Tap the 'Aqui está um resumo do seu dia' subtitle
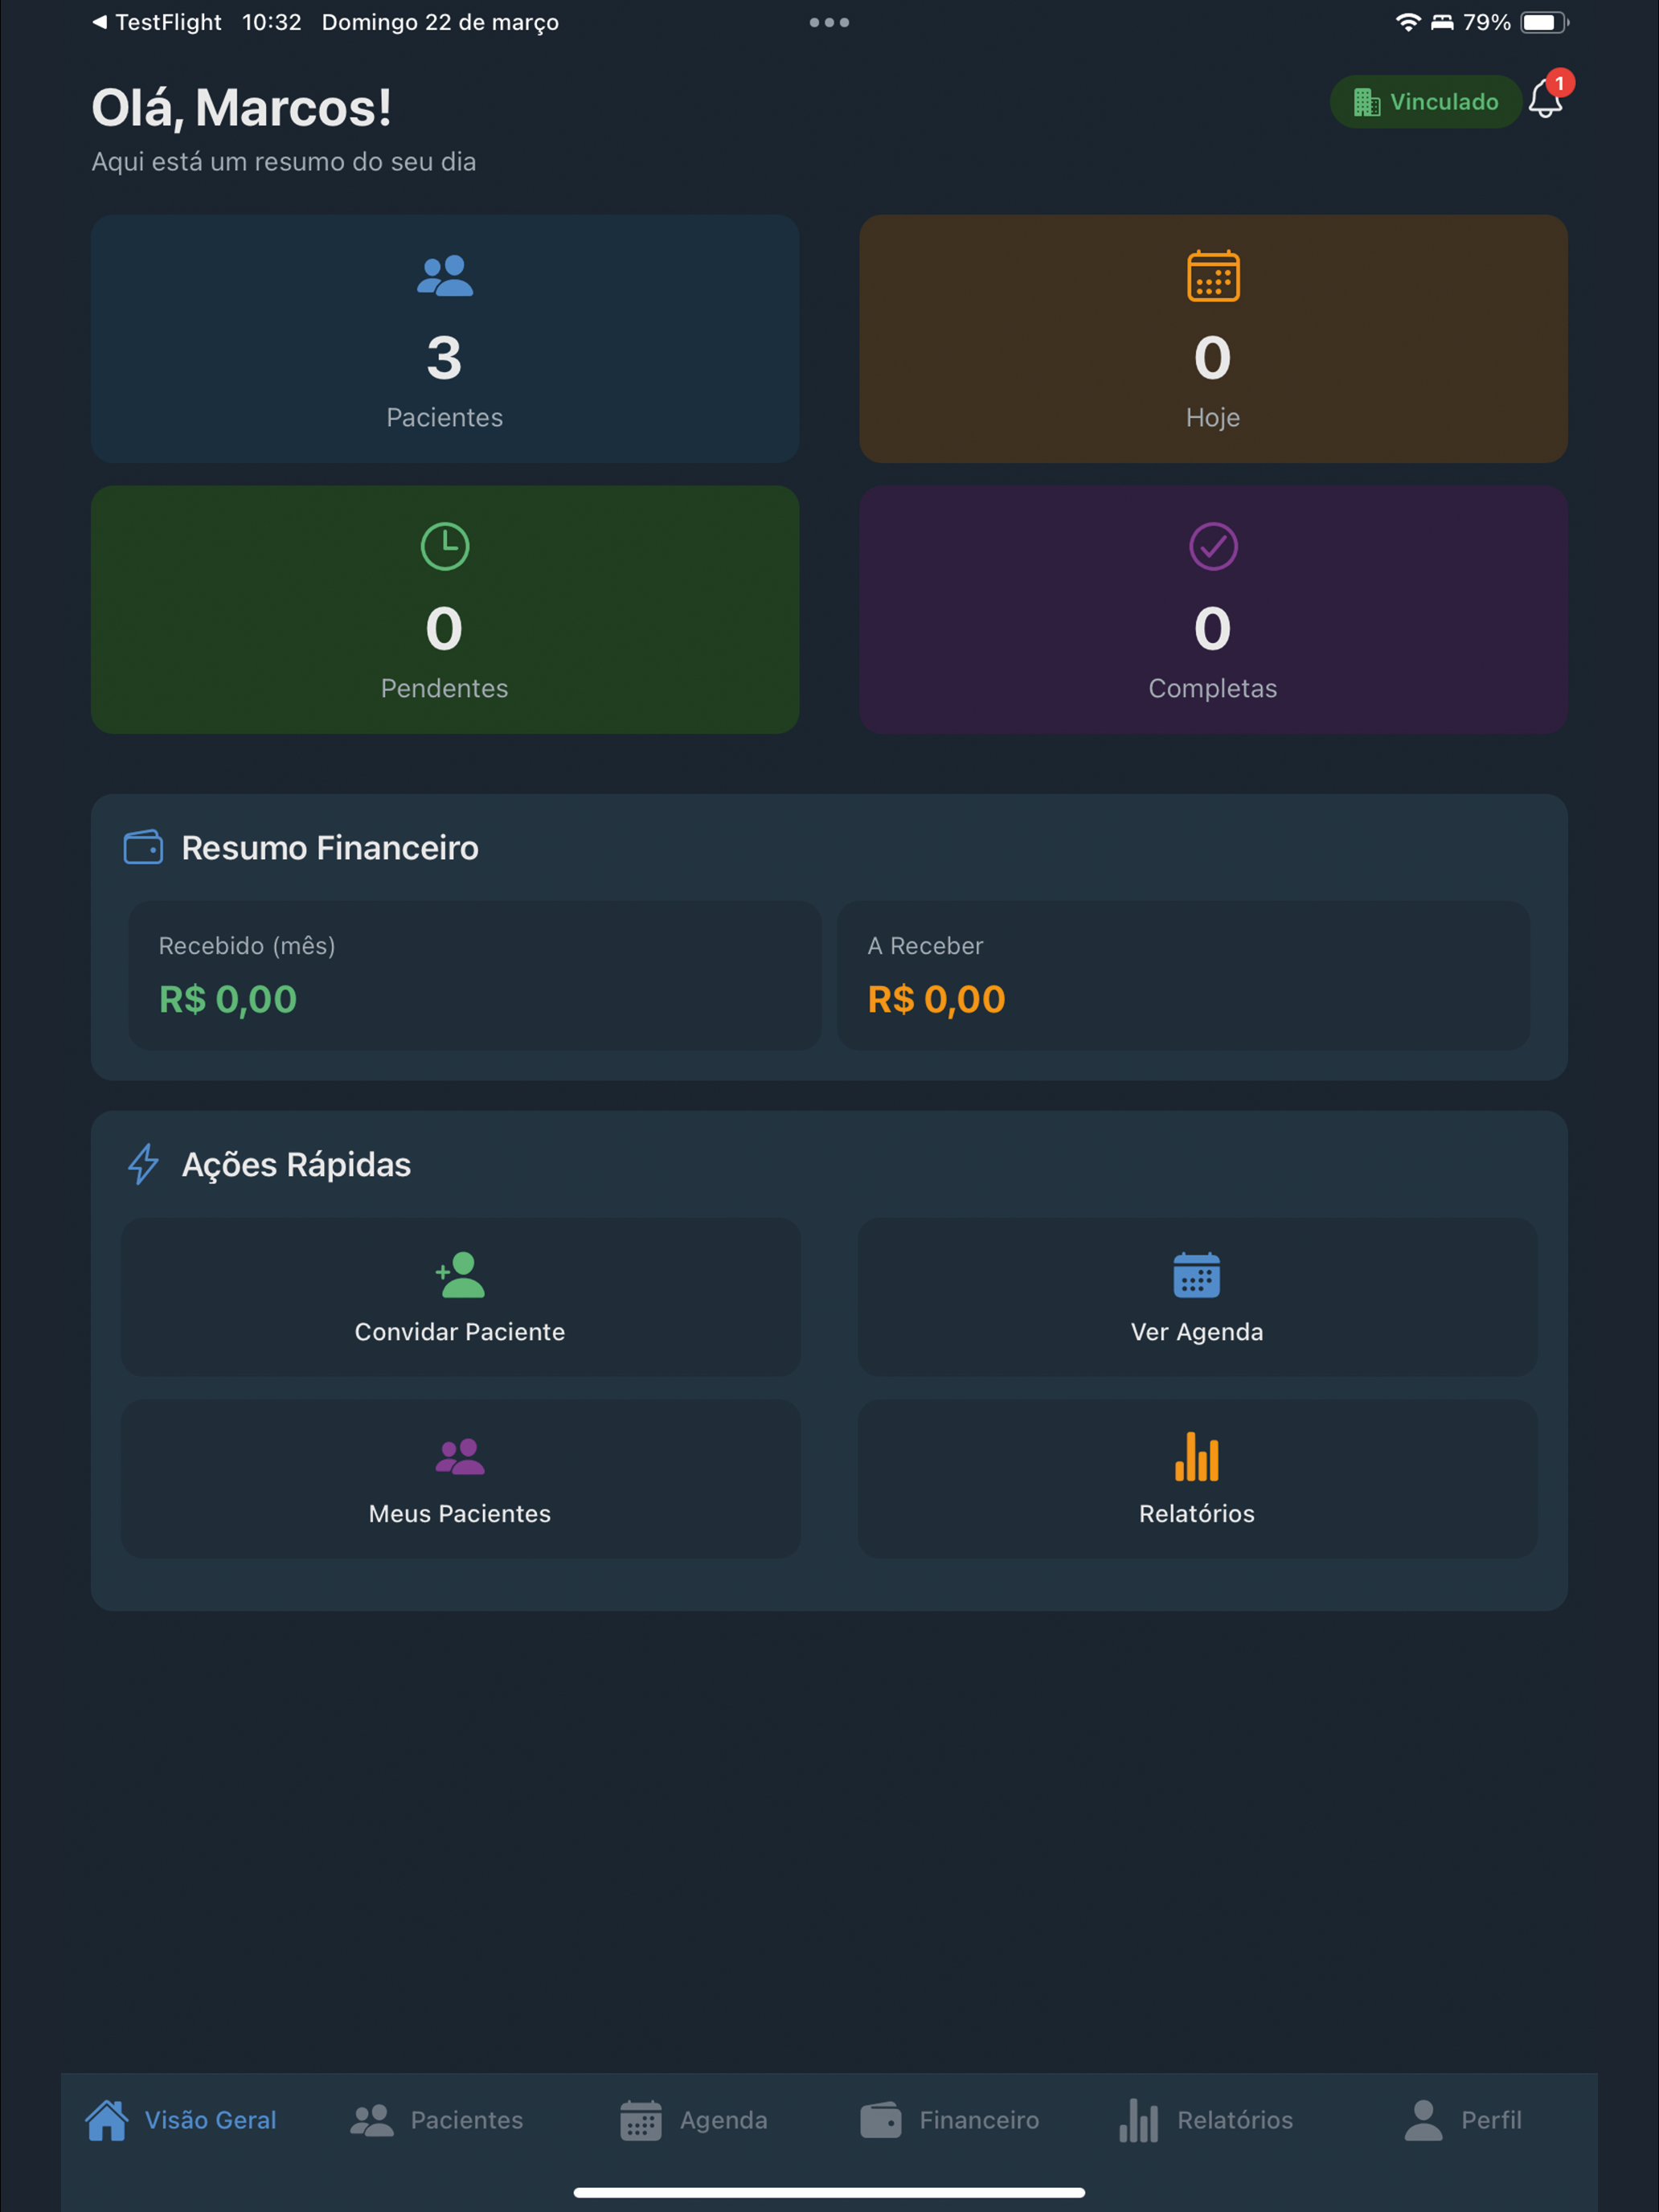The image size is (1659, 2212). (x=284, y=162)
